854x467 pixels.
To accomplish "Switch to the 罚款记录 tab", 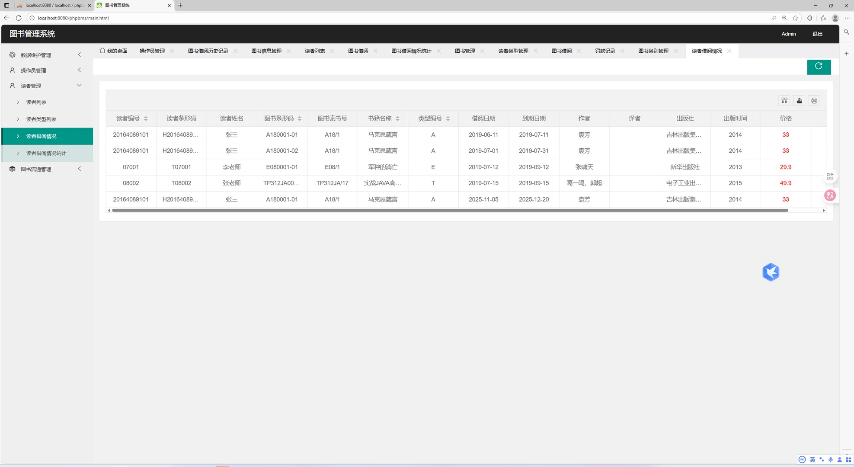I will pos(604,51).
